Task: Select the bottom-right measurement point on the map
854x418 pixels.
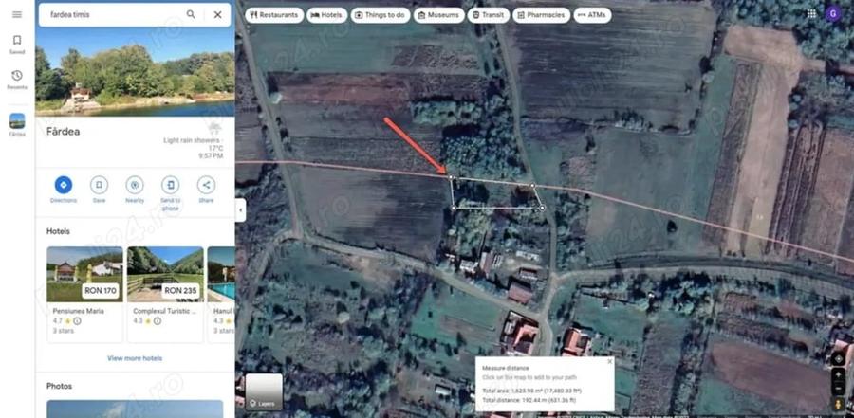Action: click(x=542, y=208)
